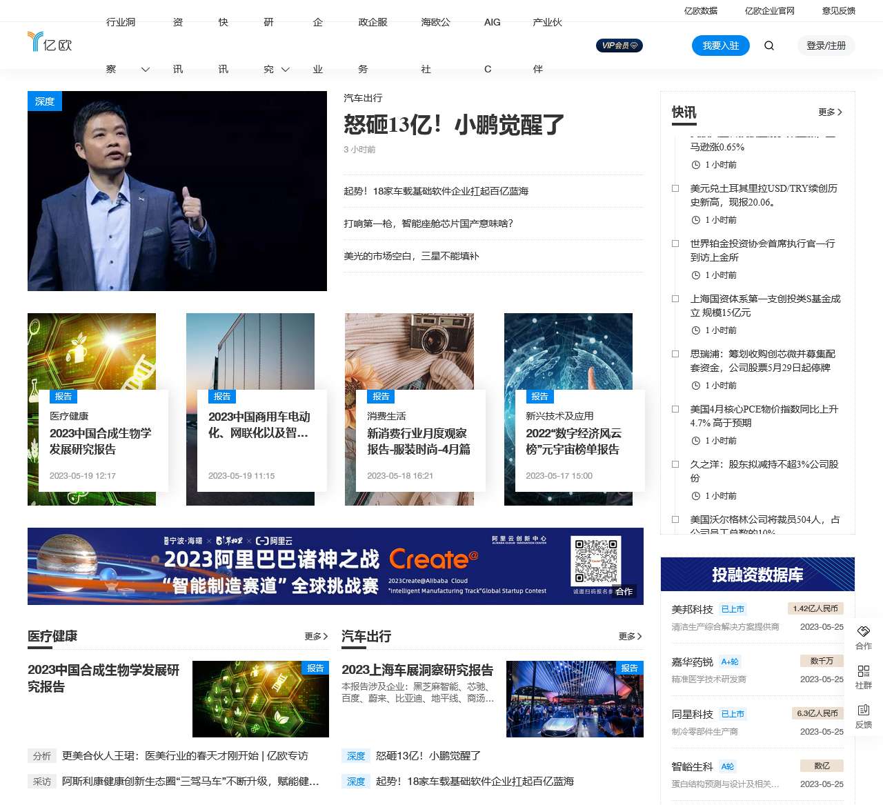Click the 采访 tag in 医疗健康 list

42,782
